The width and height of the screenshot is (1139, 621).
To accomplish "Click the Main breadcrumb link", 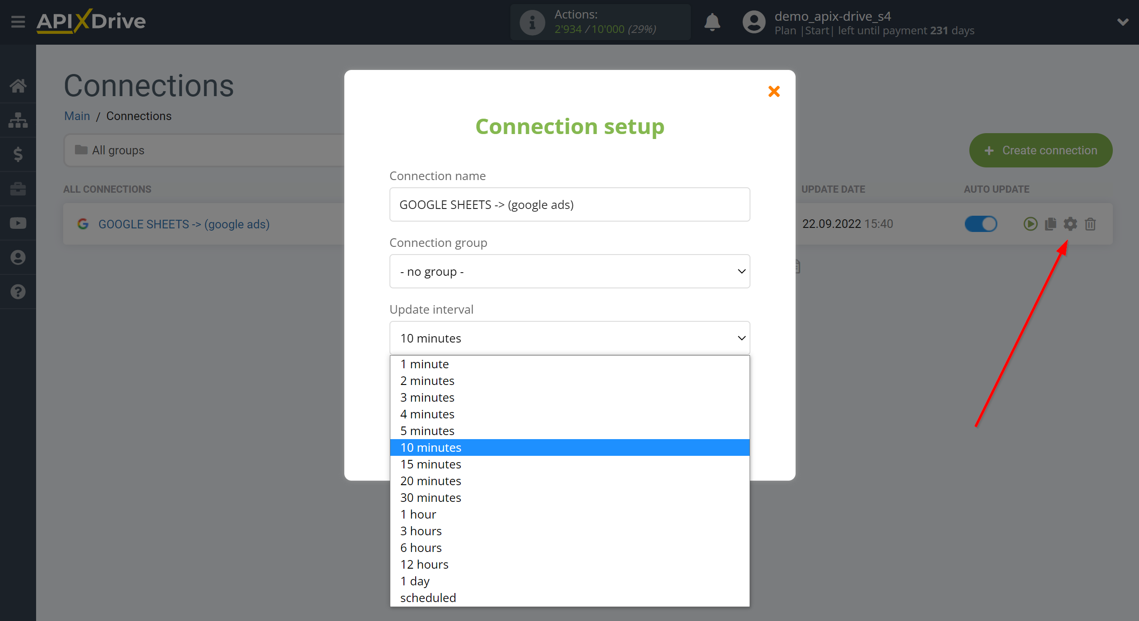I will (76, 116).
